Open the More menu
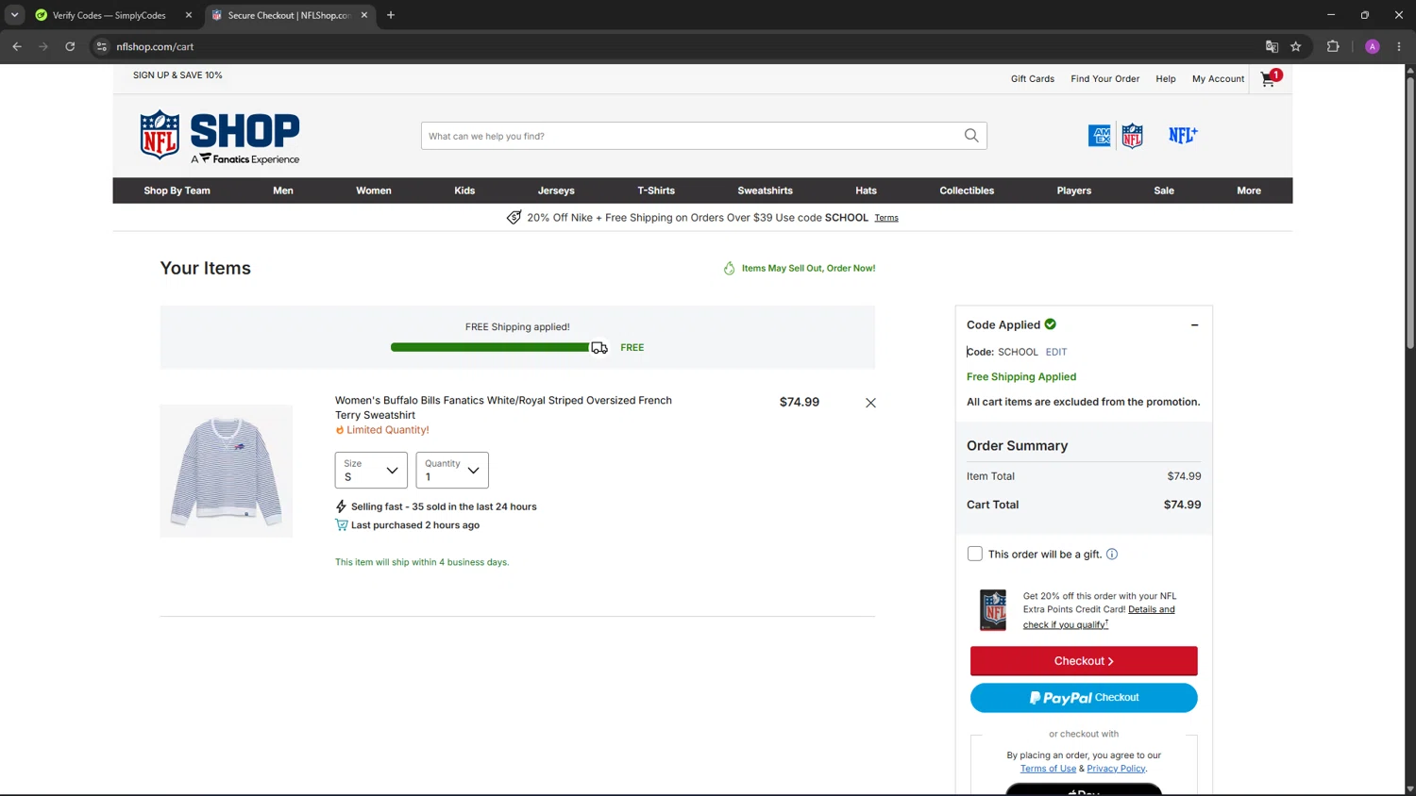This screenshot has height=796, width=1416. 1249,191
